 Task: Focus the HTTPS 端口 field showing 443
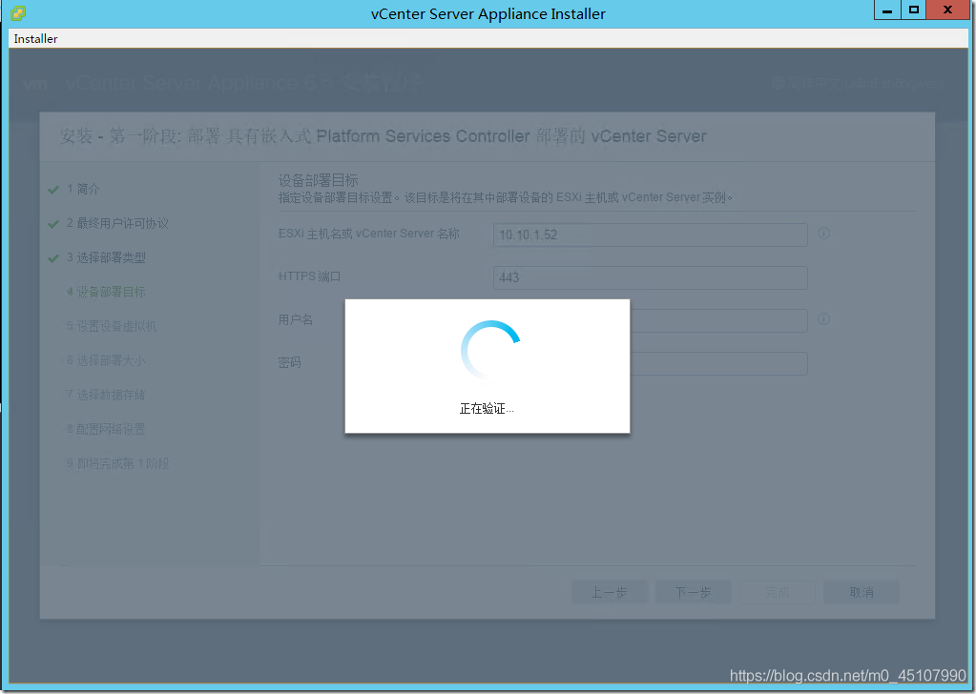coord(651,277)
